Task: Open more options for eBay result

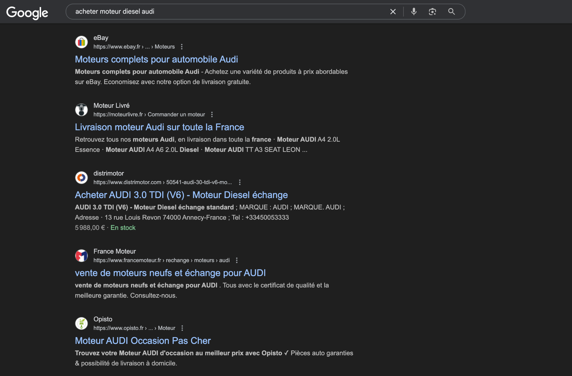Action: click(182, 47)
